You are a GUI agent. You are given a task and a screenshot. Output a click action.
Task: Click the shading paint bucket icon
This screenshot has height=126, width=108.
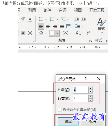(41, 33)
